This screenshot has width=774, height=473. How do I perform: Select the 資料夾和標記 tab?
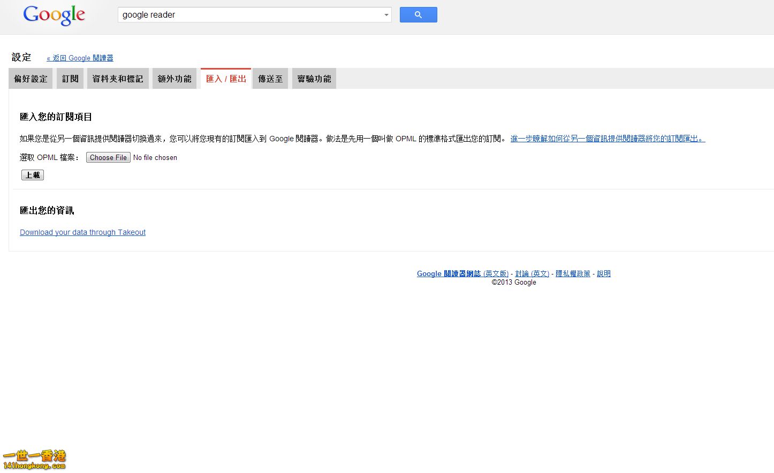118,79
